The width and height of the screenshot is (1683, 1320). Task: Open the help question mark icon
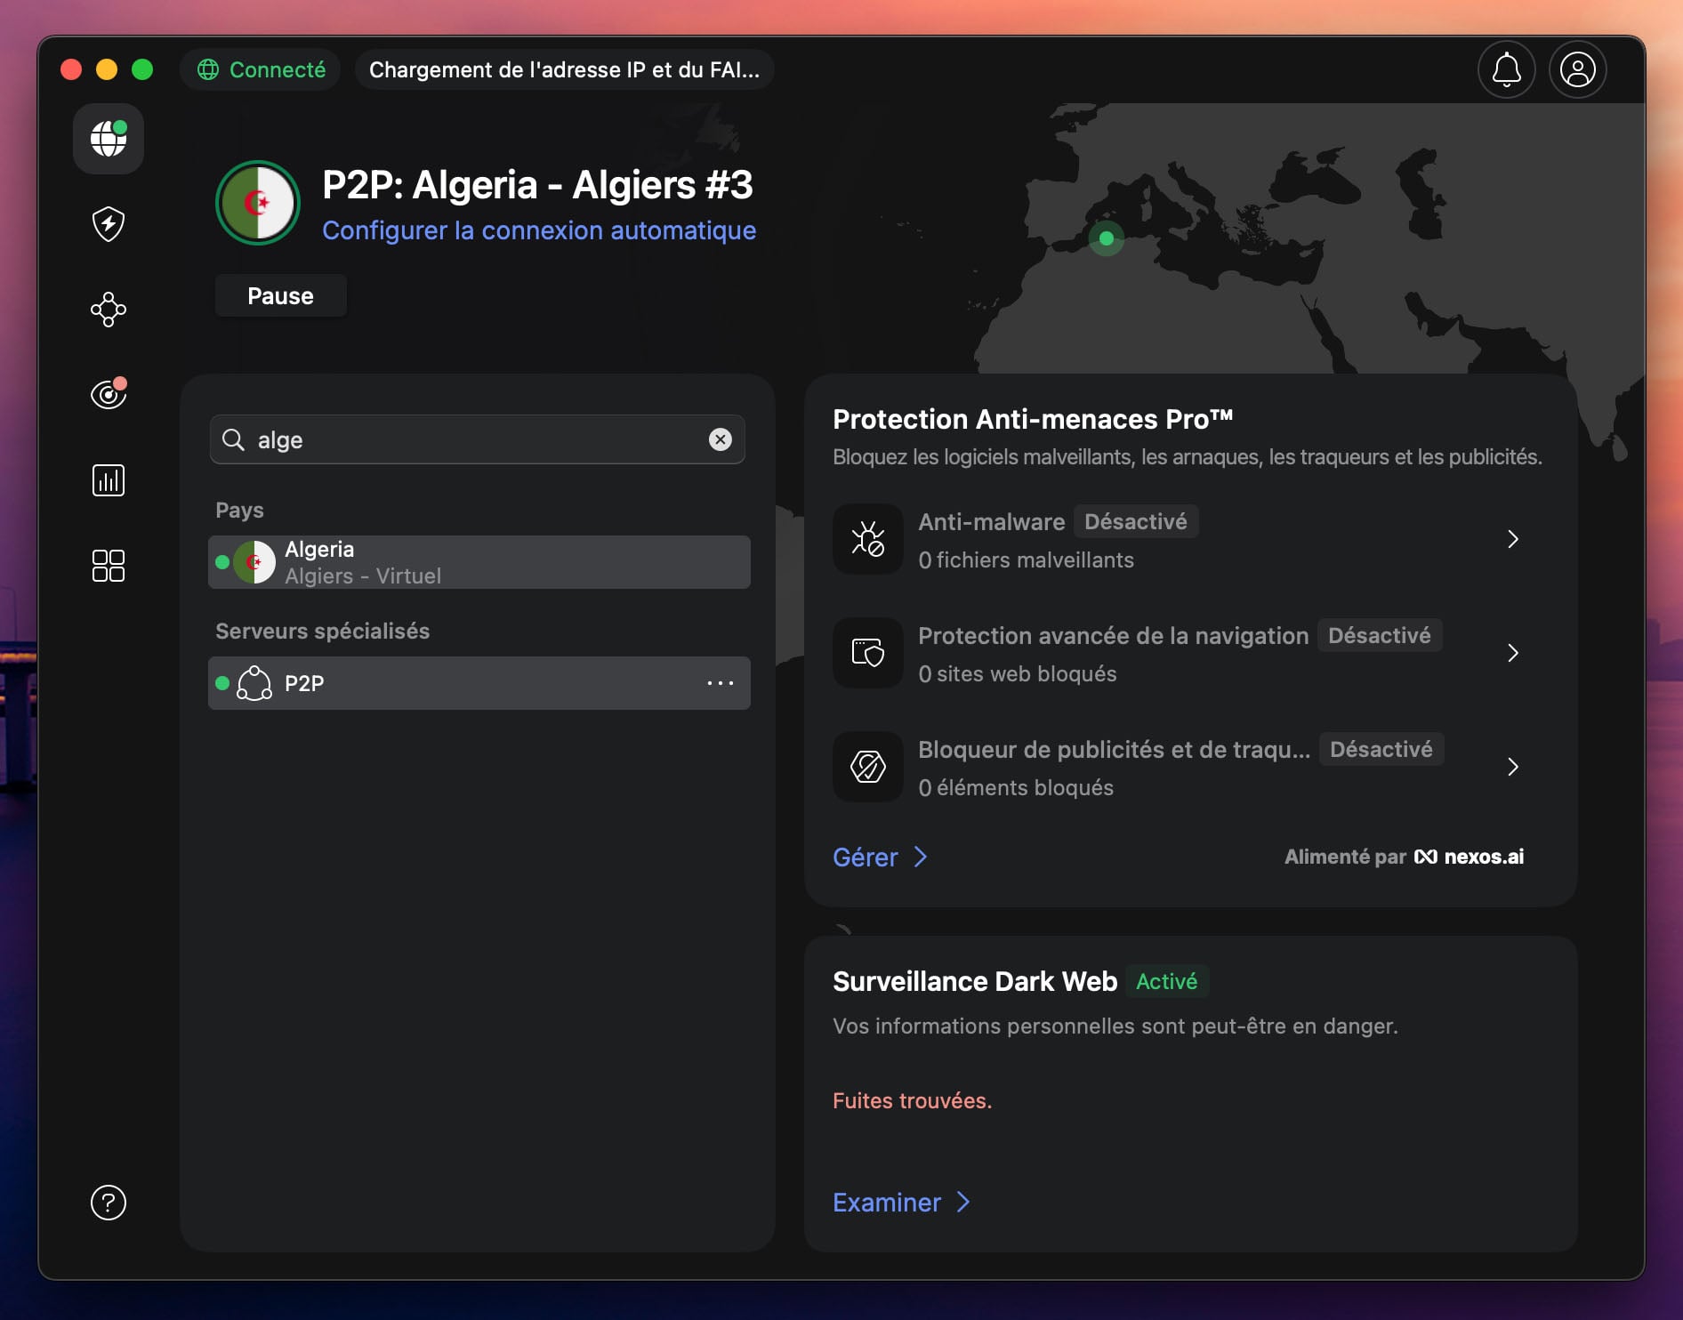[x=108, y=1203]
